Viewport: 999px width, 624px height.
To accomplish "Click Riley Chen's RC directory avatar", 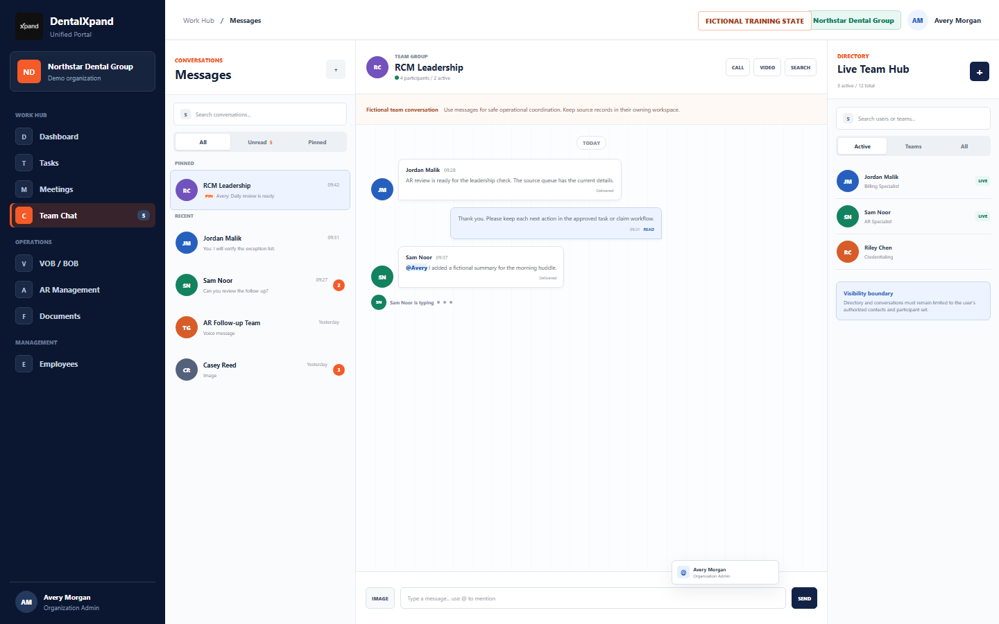I will click(x=848, y=252).
